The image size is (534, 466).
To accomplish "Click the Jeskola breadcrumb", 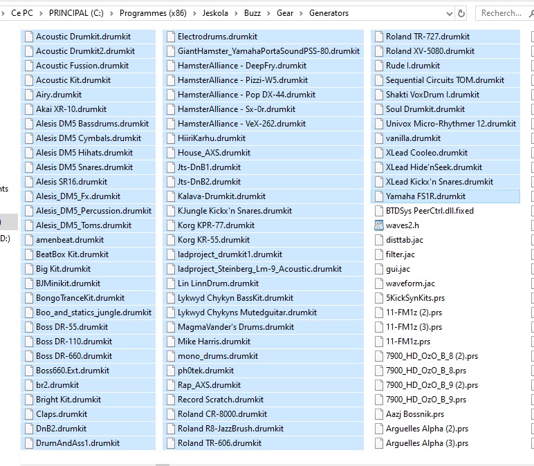I will point(215,13).
